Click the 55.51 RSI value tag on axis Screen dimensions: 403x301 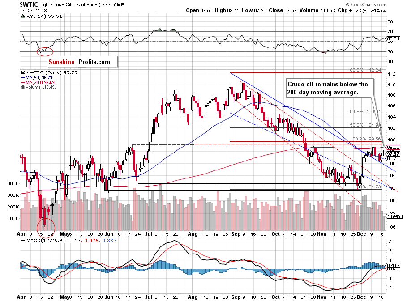pyautogui.click(x=393, y=39)
